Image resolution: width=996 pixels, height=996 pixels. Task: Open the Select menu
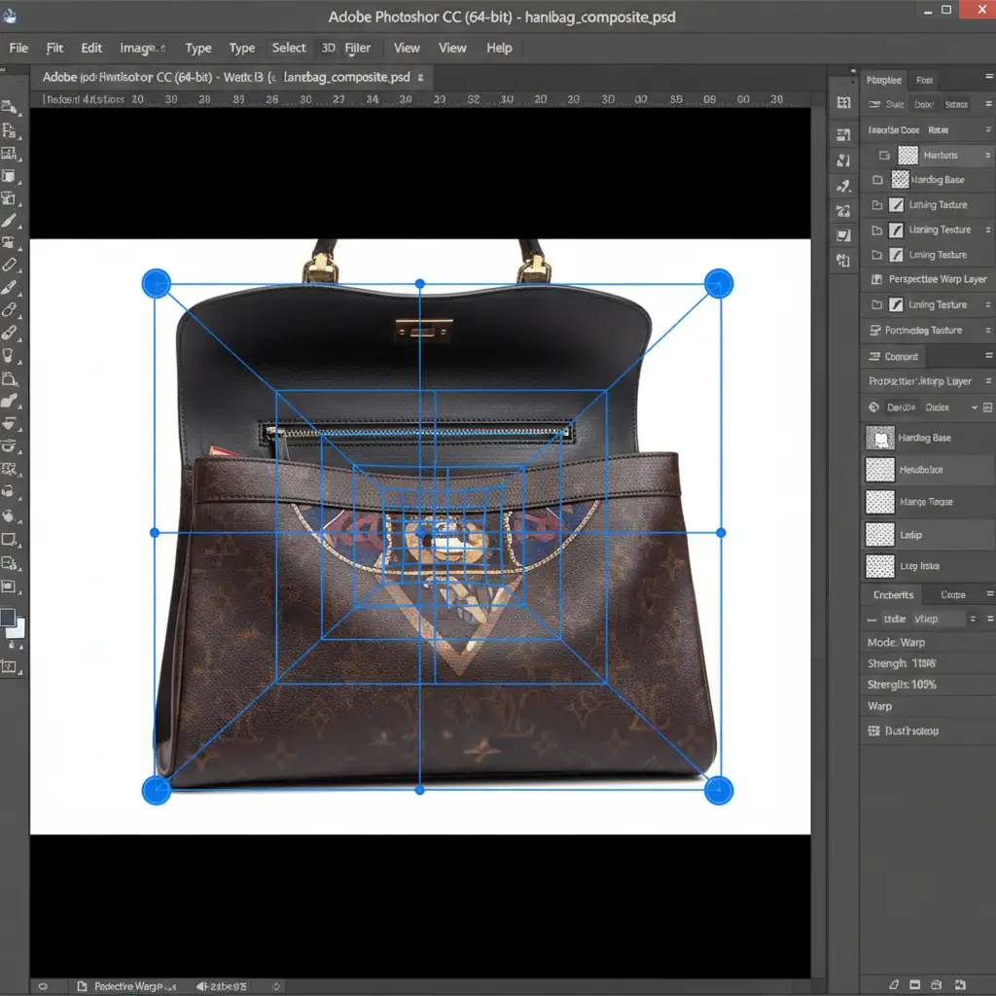(289, 48)
